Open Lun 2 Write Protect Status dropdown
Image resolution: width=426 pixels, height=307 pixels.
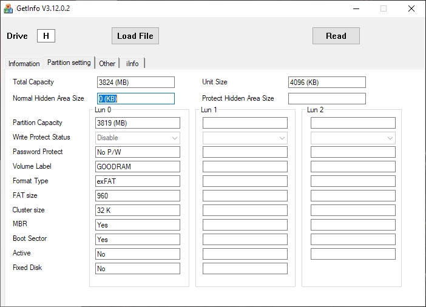(x=353, y=138)
